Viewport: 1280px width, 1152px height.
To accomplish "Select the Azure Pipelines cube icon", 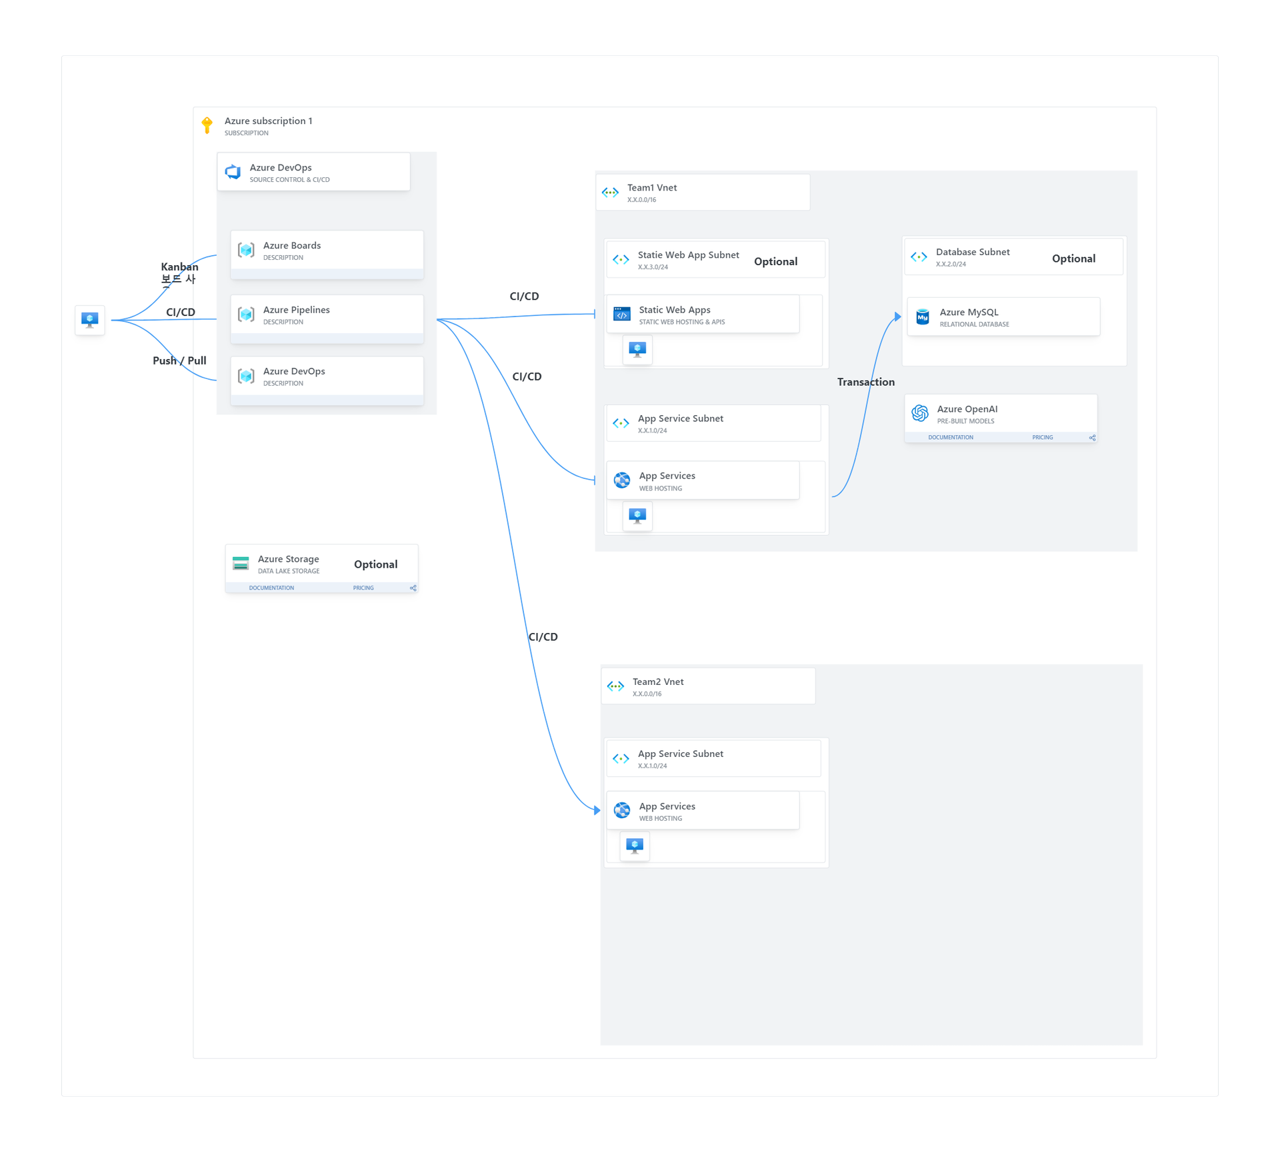I will 247,314.
